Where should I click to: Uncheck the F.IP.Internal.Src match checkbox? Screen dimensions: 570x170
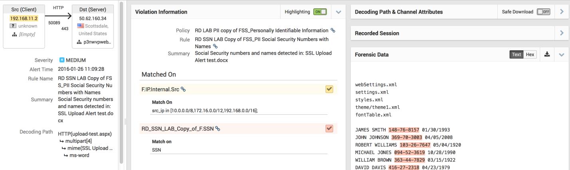click(329, 90)
